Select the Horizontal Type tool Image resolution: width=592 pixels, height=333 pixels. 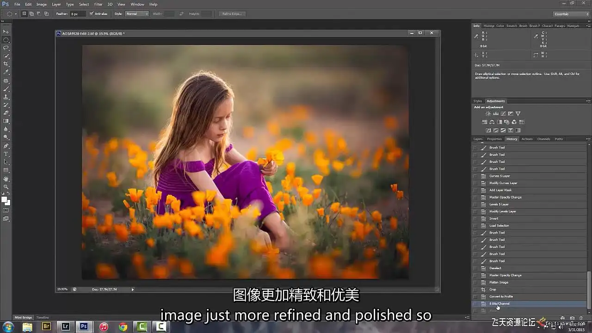6,154
